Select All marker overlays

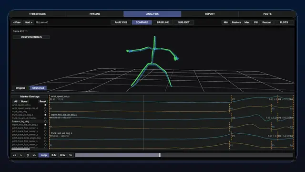click(x=16, y=101)
